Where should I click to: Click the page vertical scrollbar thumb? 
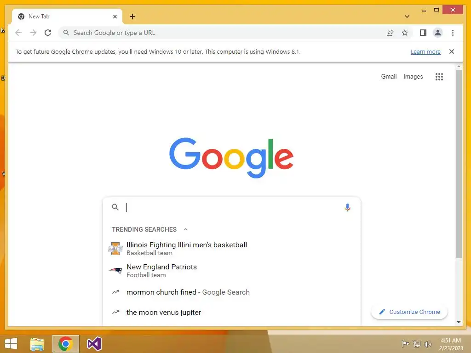[459, 164]
